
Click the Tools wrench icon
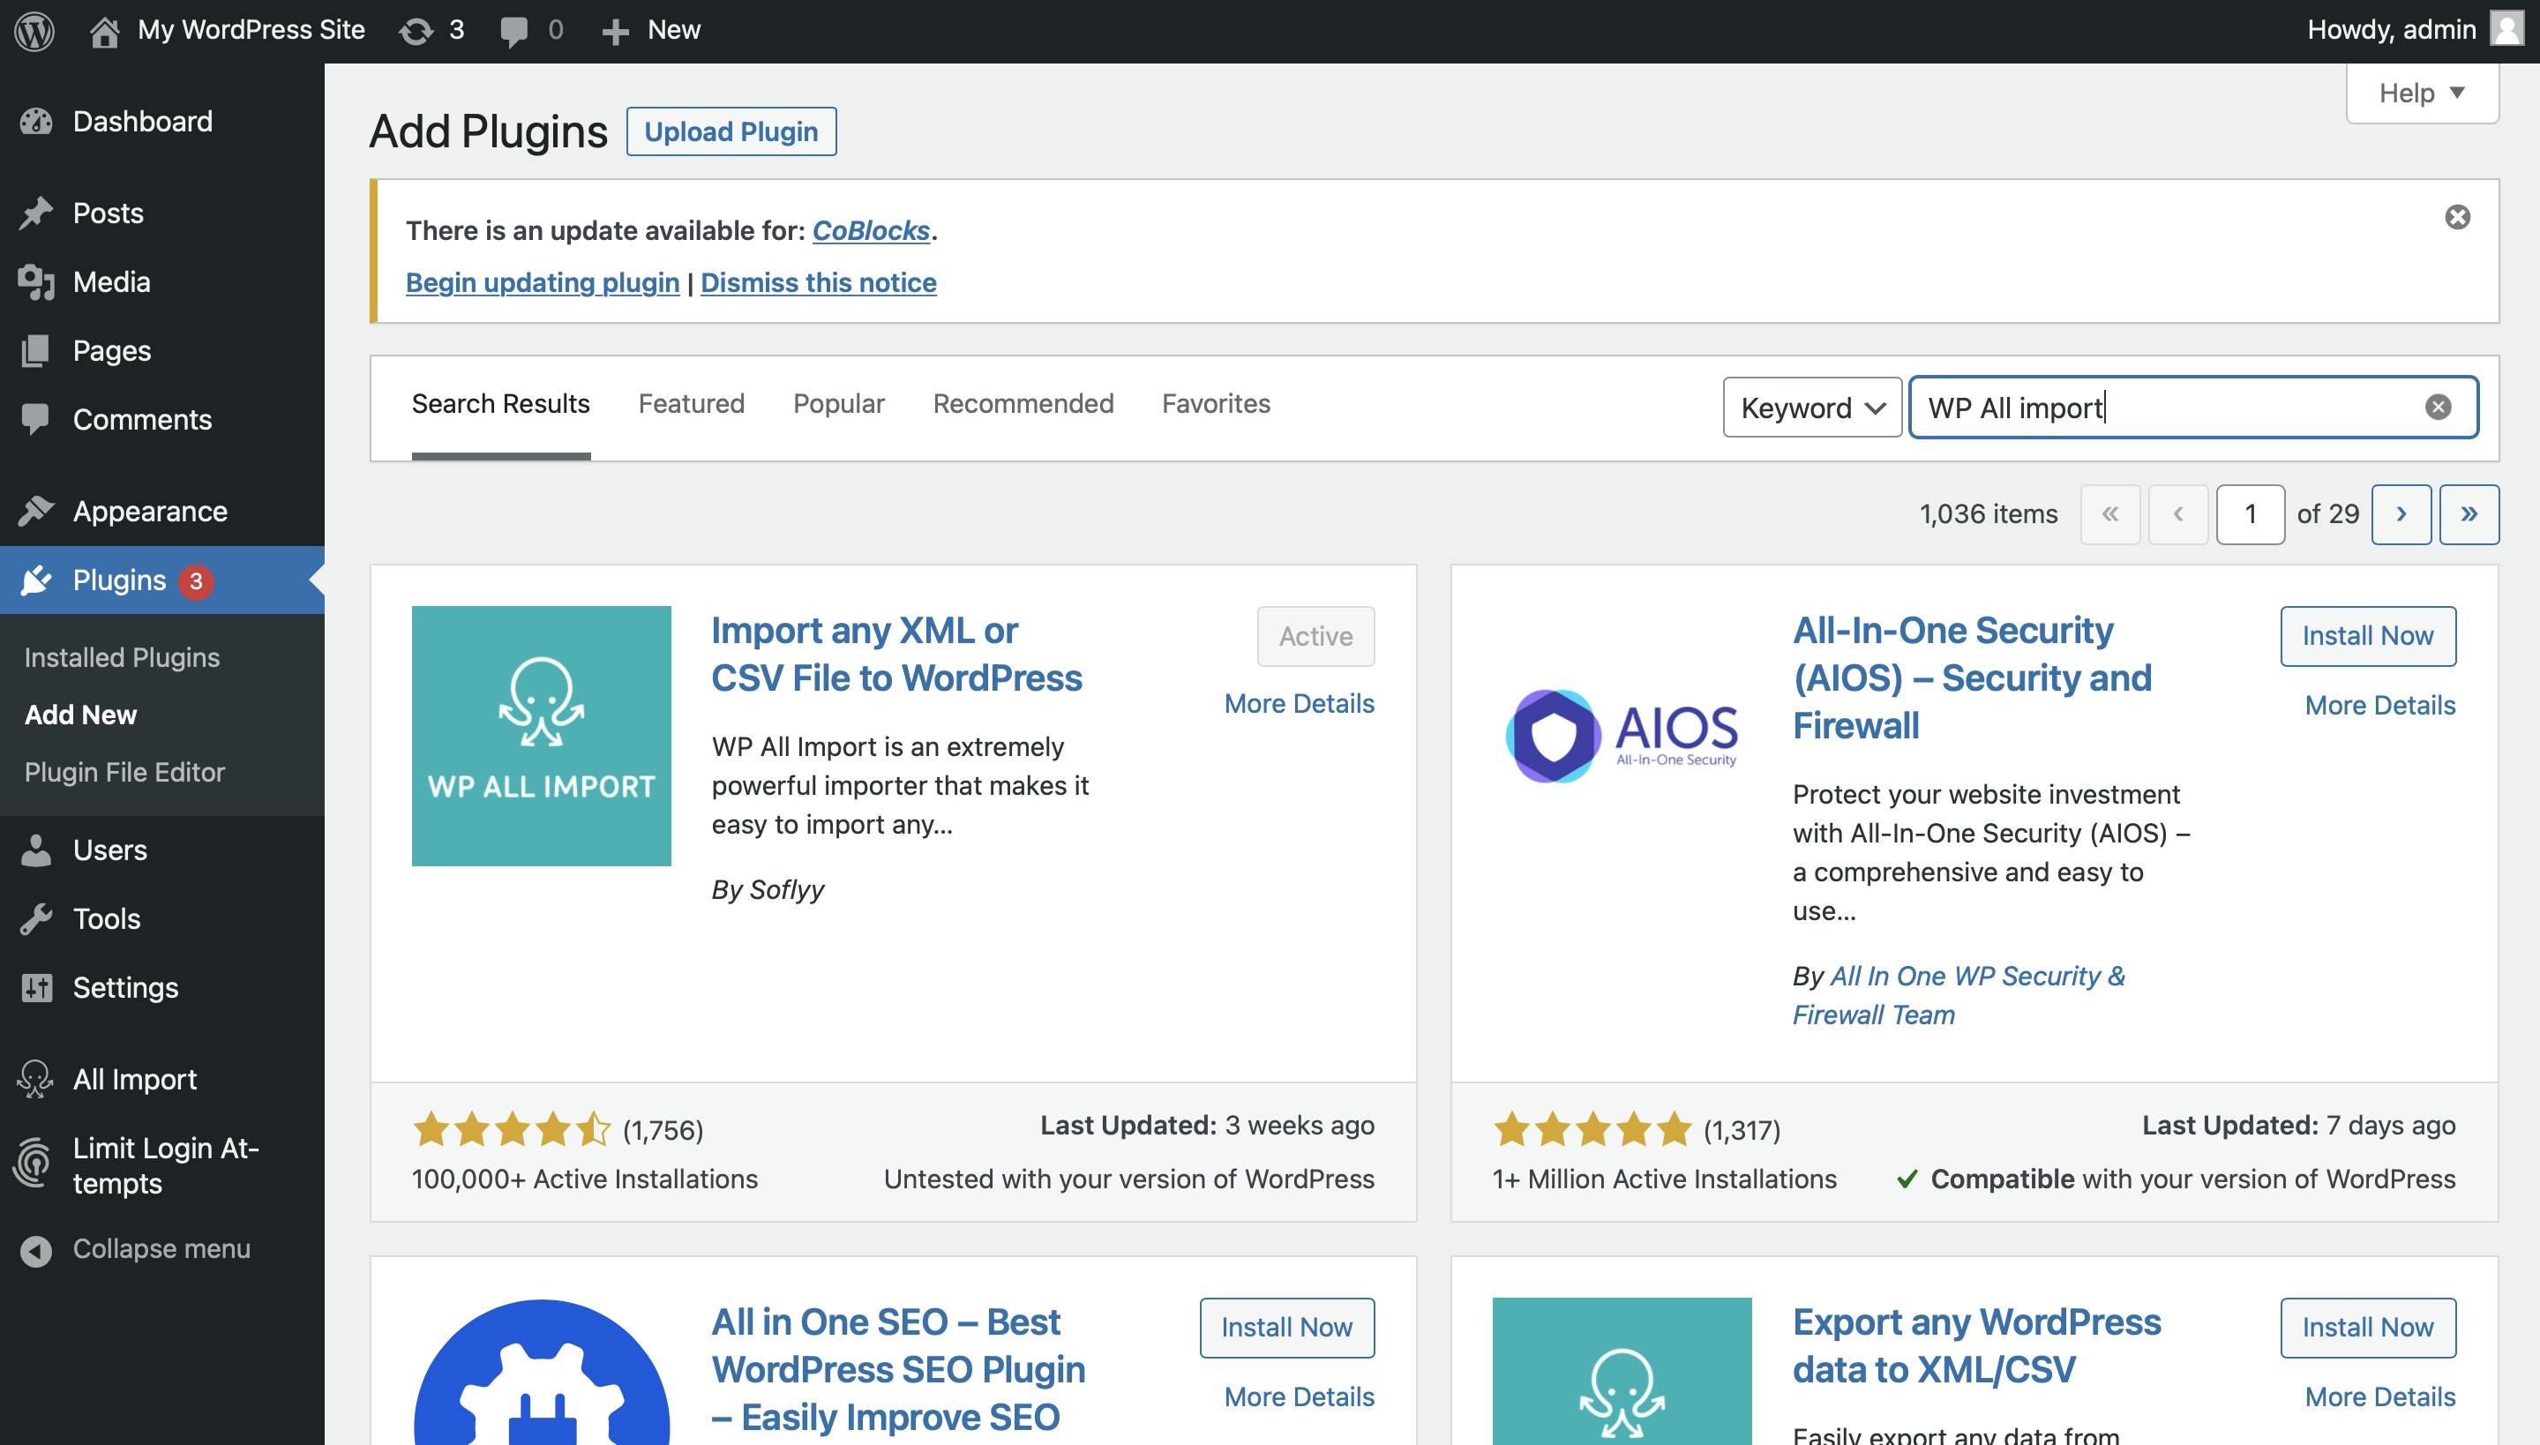[36, 919]
